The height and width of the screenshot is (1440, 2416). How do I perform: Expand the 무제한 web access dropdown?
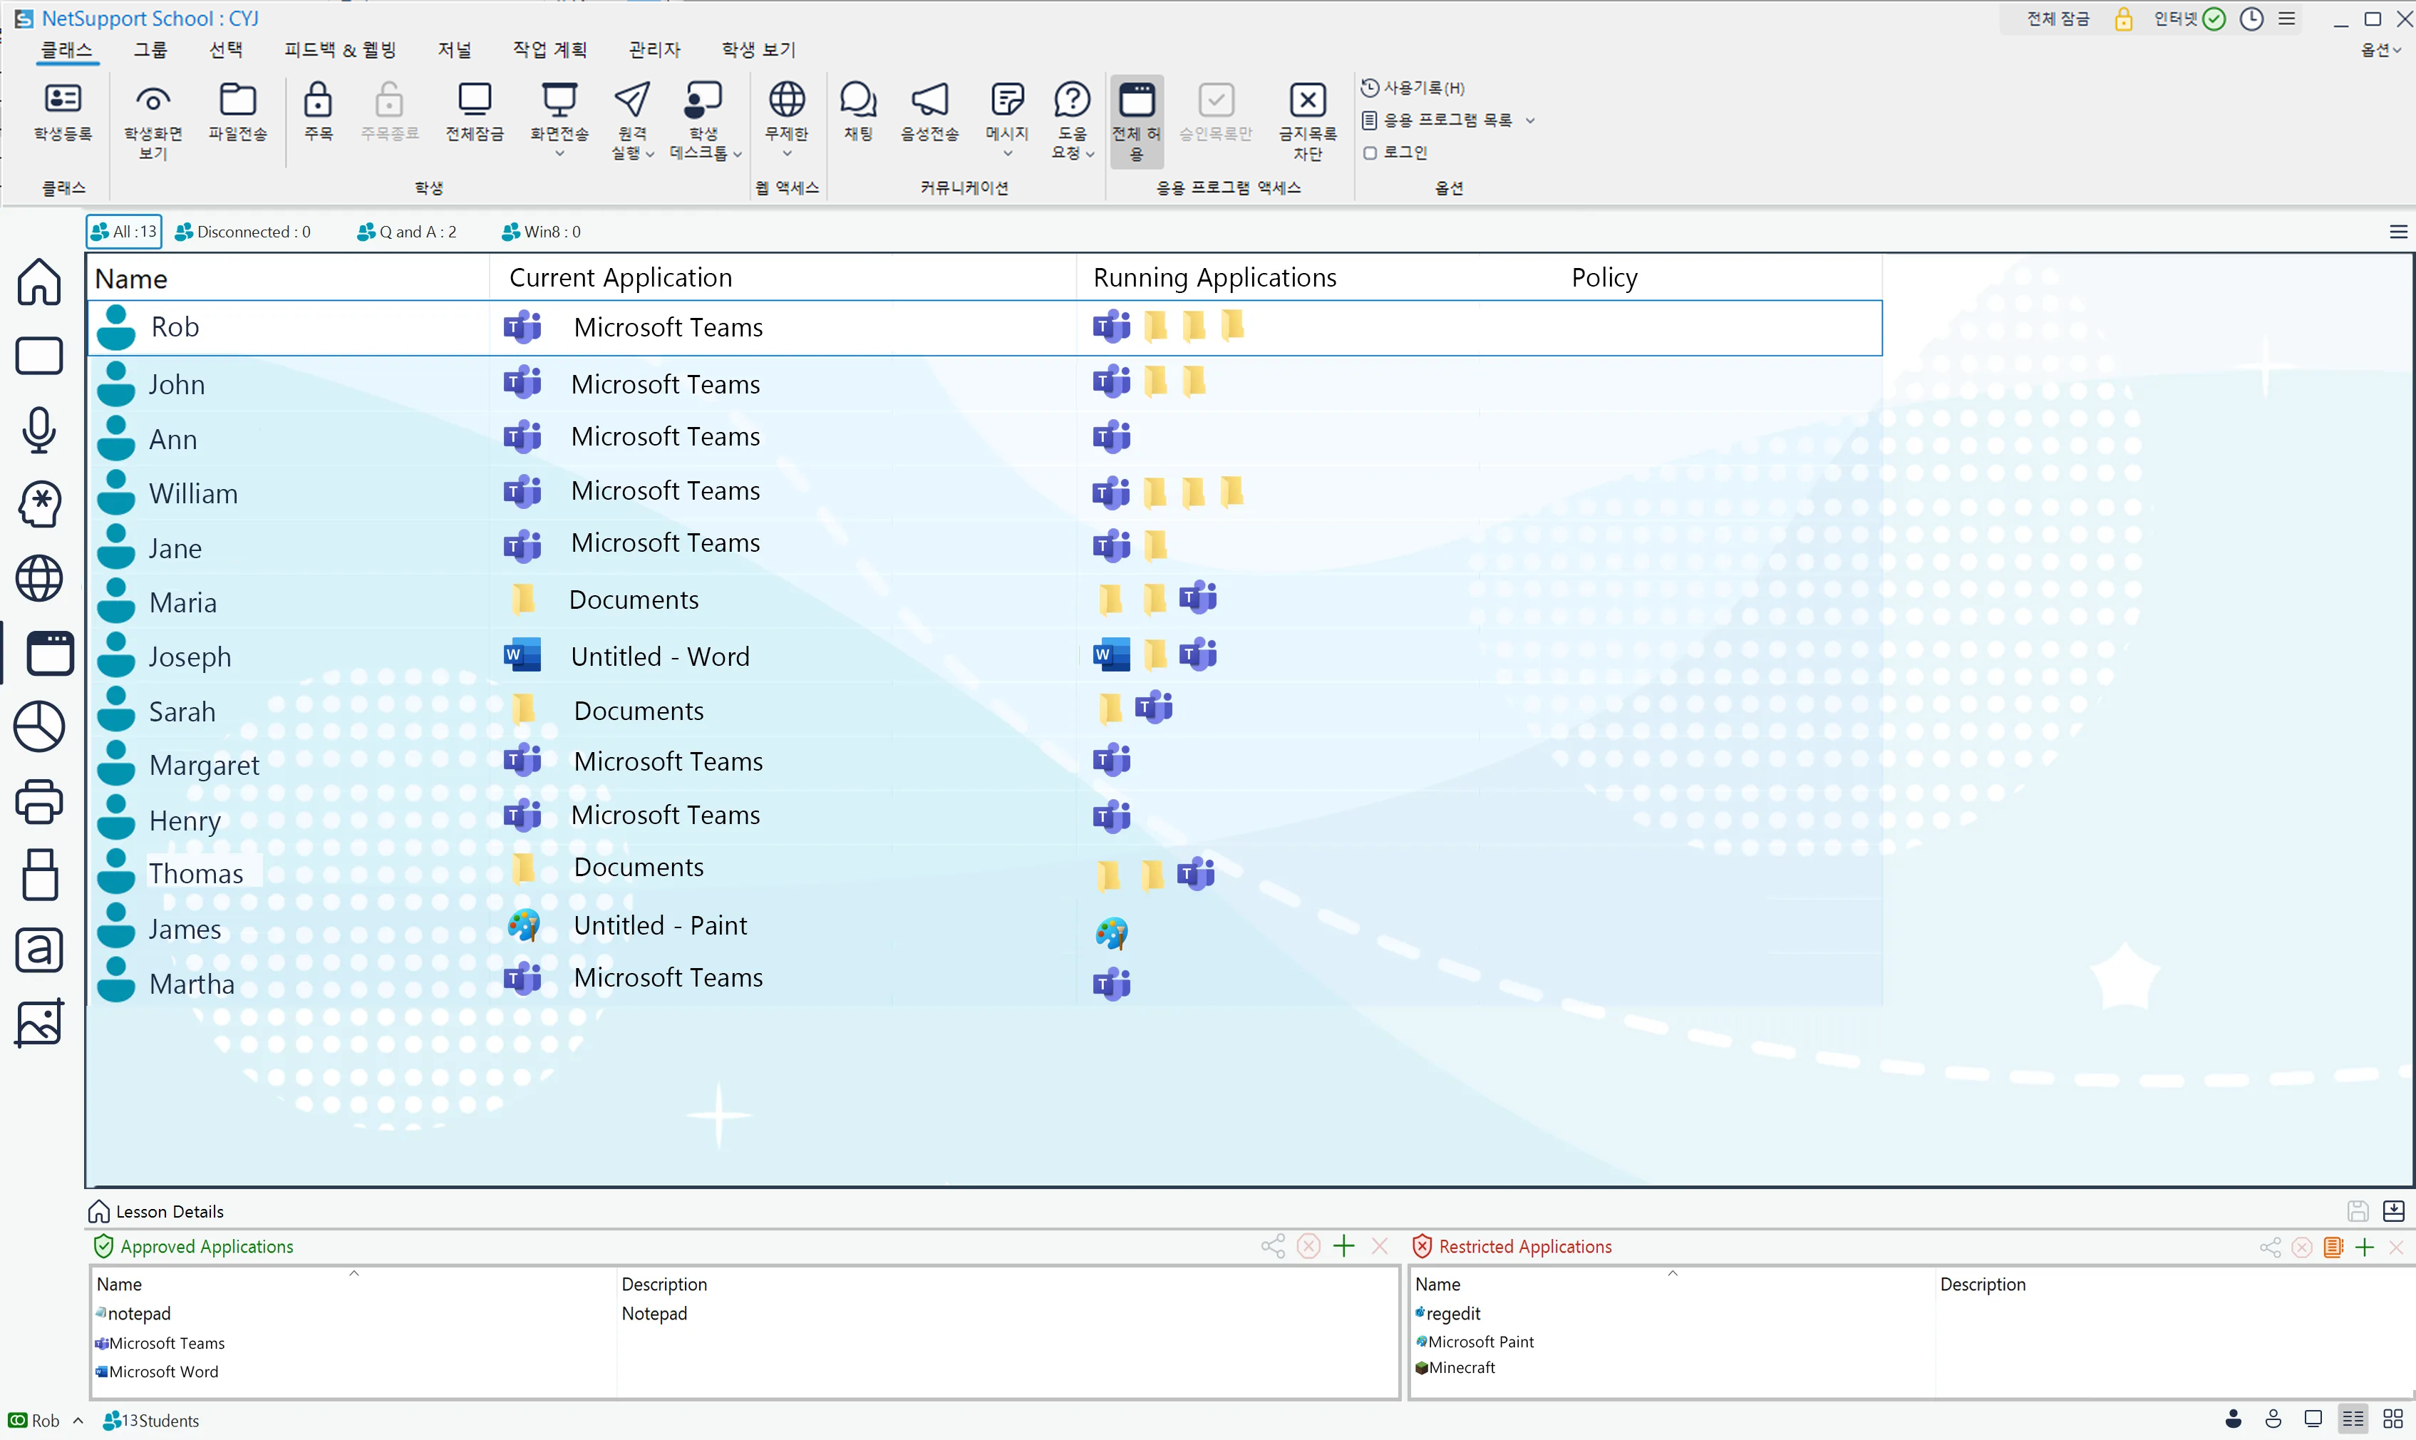pyautogui.click(x=787, y=153)
